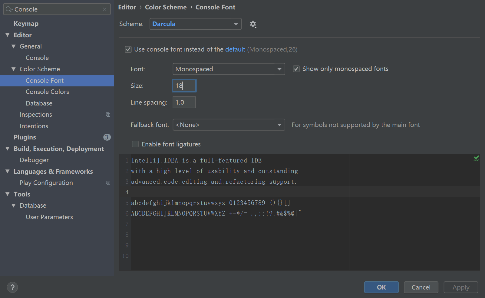Viewport: 485px width, 298px height.
Task: Click the Line spacing input field
Action: pyautogui.click(x=184, y=102)
